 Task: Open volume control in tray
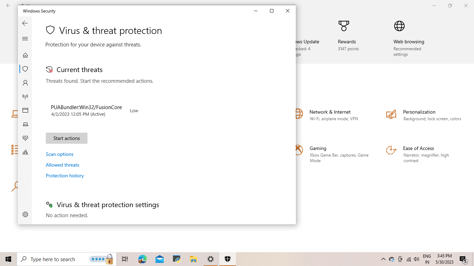click(416, 259)
